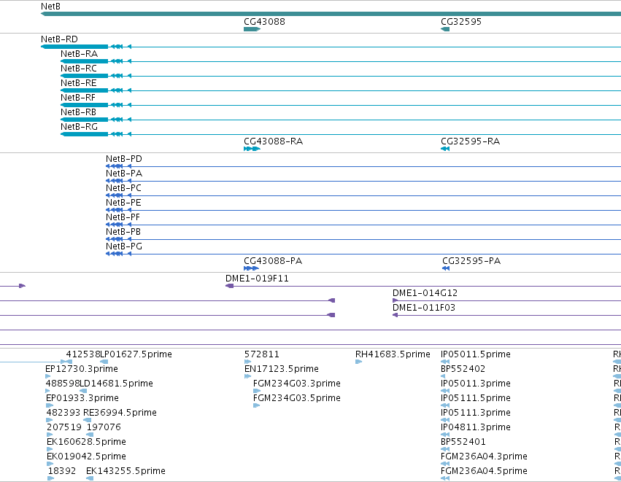Click the NetB-PE protein label
This screenshot has width=621, height=482.
(x=123, y=203)
